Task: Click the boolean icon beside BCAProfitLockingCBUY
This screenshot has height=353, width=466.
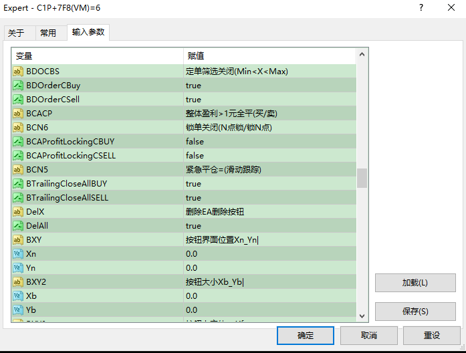Action: [x=18, y=142]
